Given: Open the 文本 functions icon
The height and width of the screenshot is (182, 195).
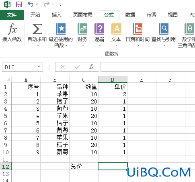Looking at the screenshot, I should pos(116,29).
